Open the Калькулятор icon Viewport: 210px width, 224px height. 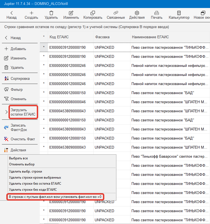pyautogui.click(x=179, y=13)
